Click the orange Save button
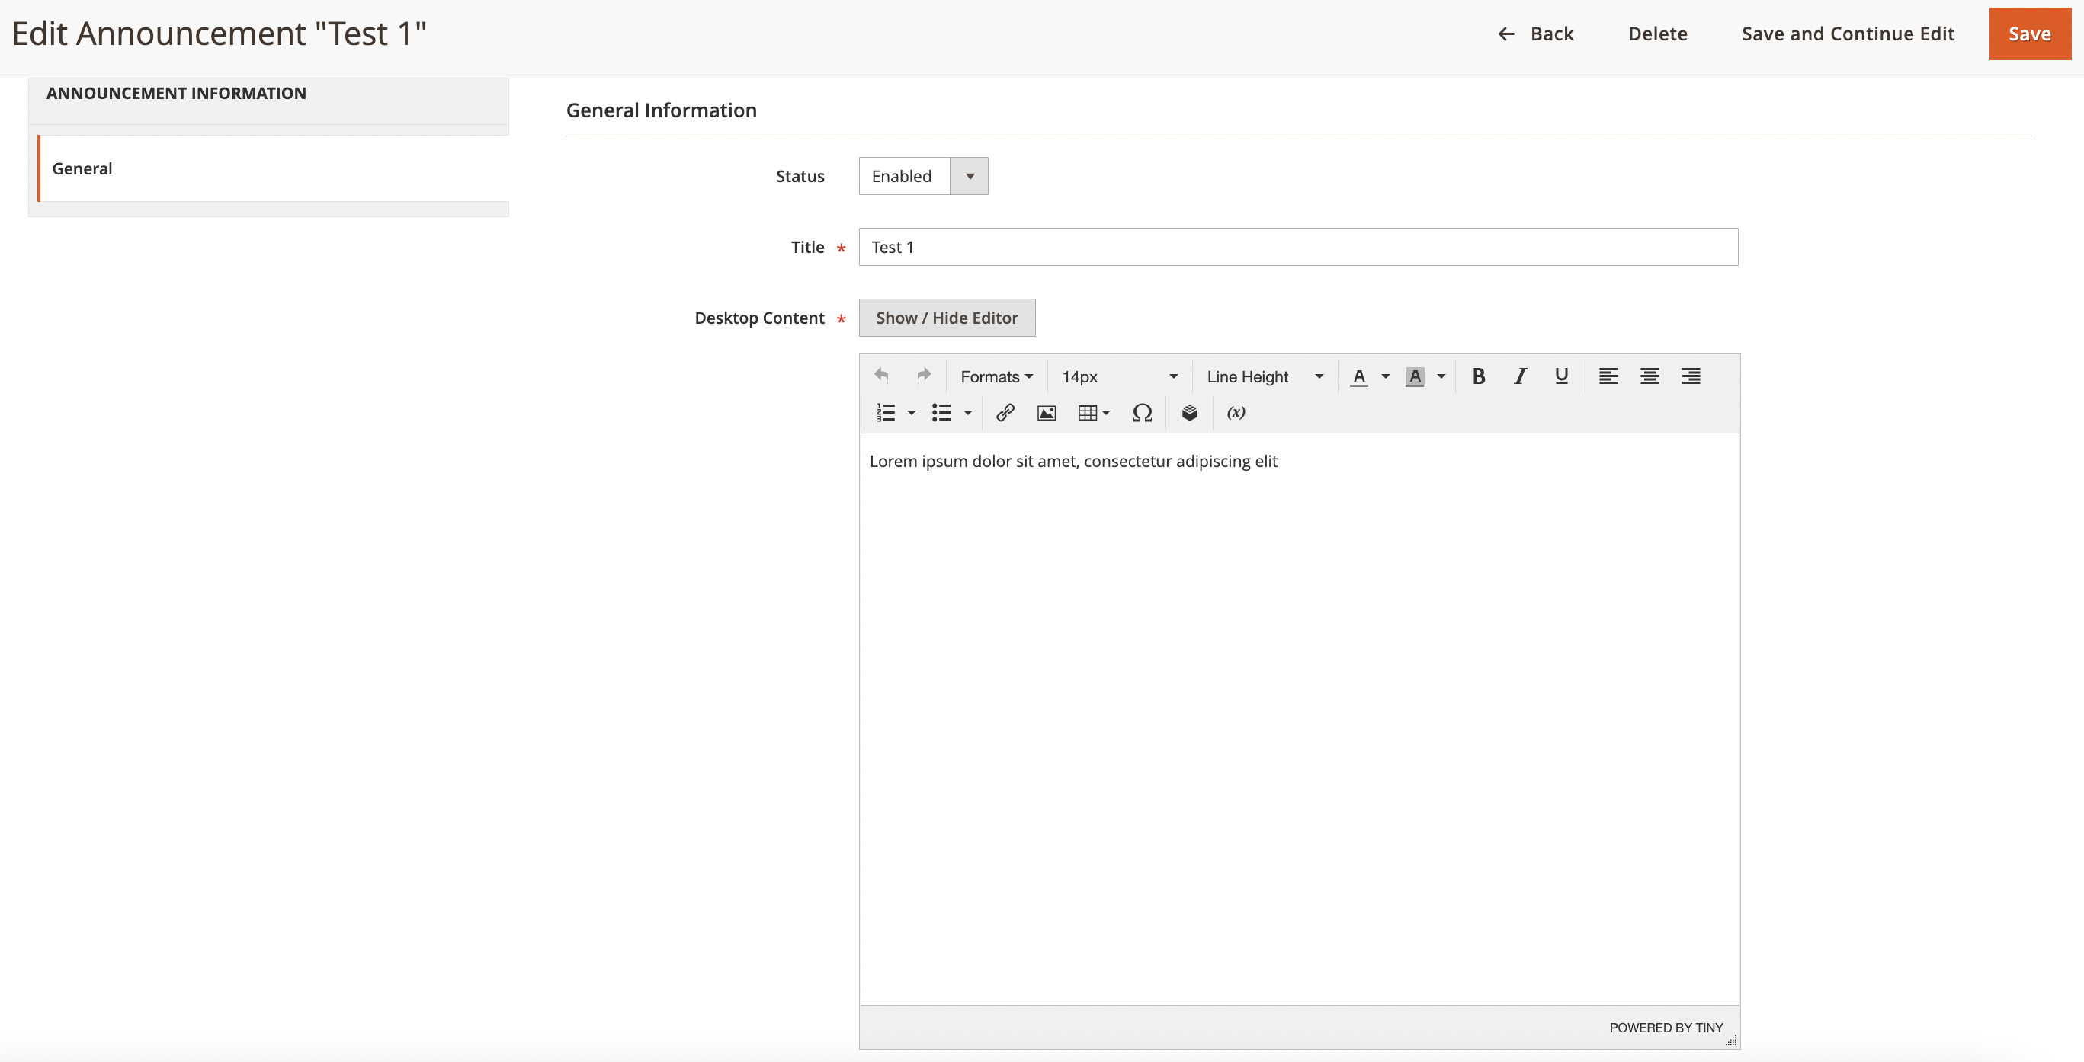2084x1062 pixels. [x=2030, y=34]
